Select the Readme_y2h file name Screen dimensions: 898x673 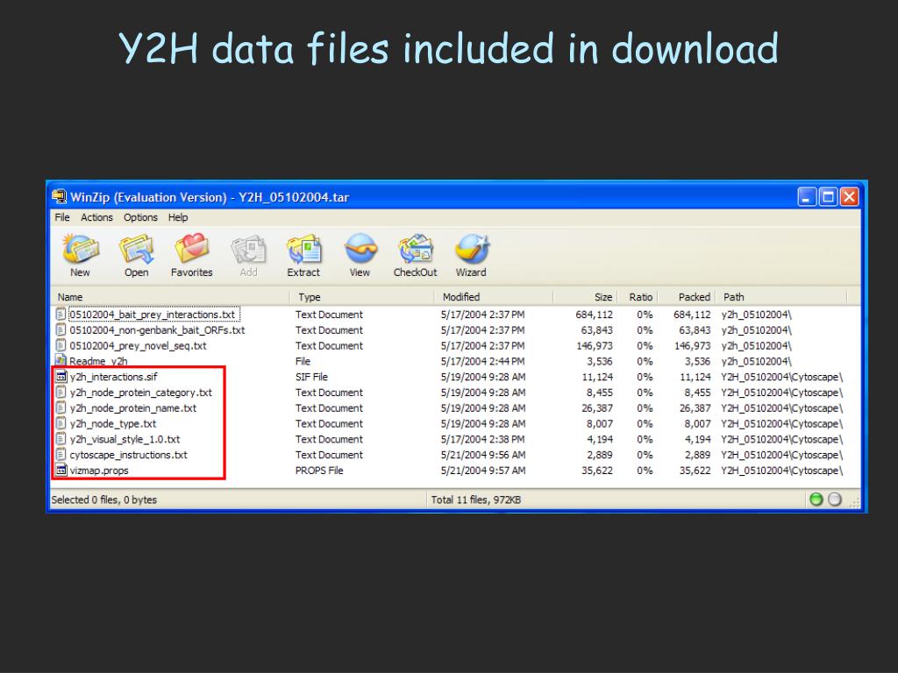click(x=98, y=361)
